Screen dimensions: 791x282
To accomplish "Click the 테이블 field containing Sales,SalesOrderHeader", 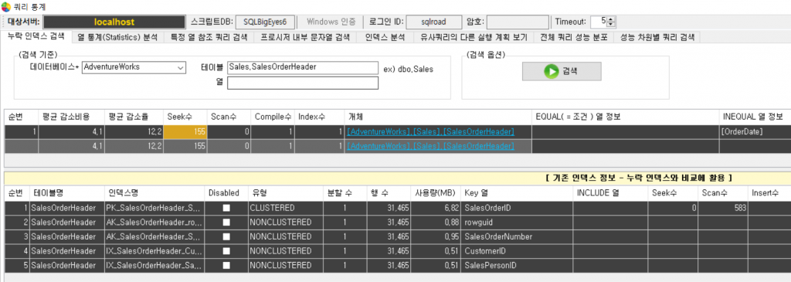I will 303,67.
